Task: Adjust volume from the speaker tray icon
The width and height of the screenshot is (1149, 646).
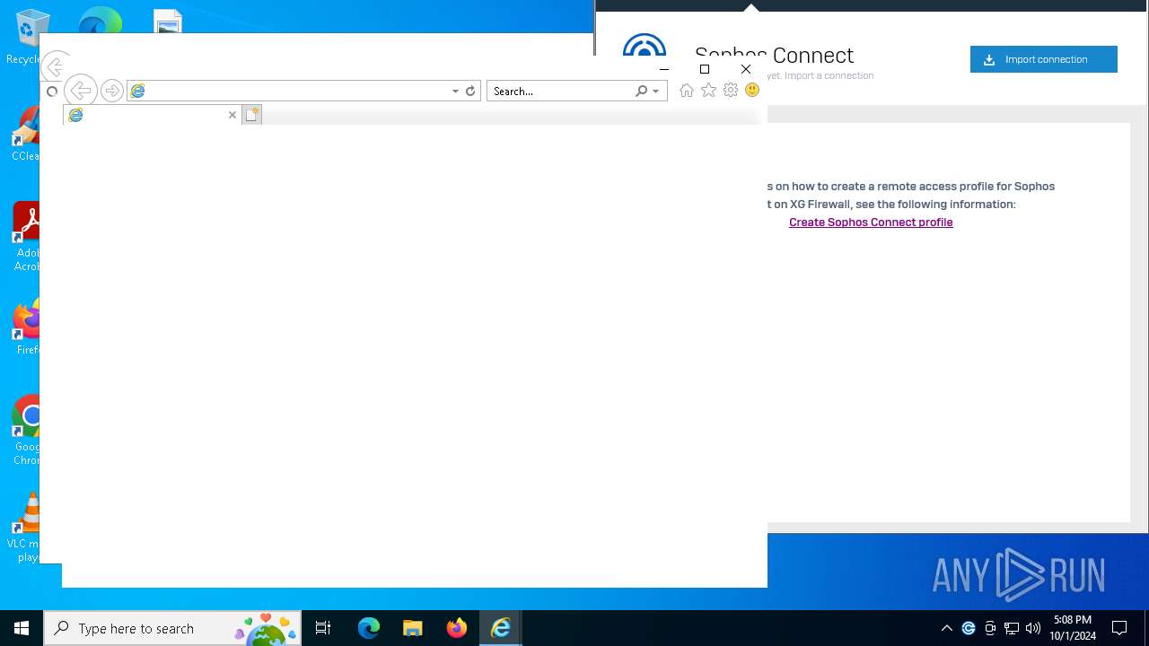Action: (x=1033, y=628)
